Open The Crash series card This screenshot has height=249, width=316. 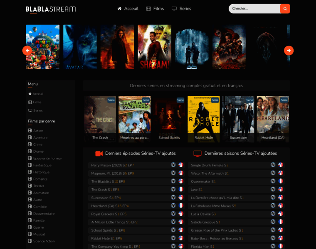click(x=100, y=119)
